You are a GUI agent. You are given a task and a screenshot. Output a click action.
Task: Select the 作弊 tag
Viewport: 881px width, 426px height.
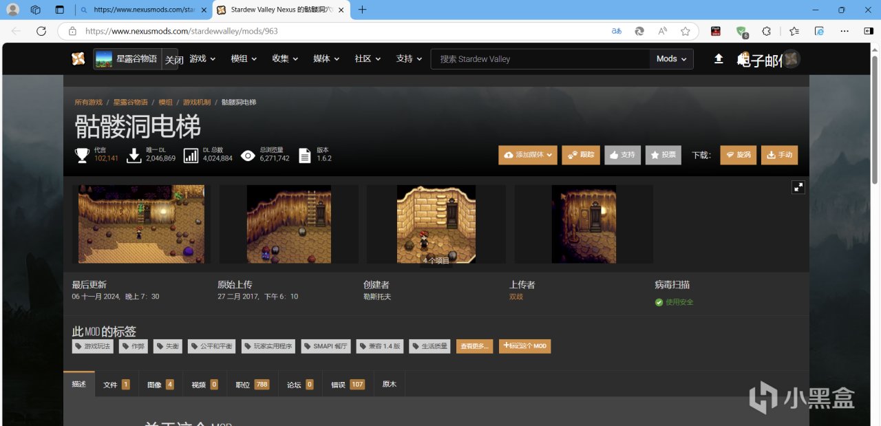pyautogui.click(x=134, y=346)
